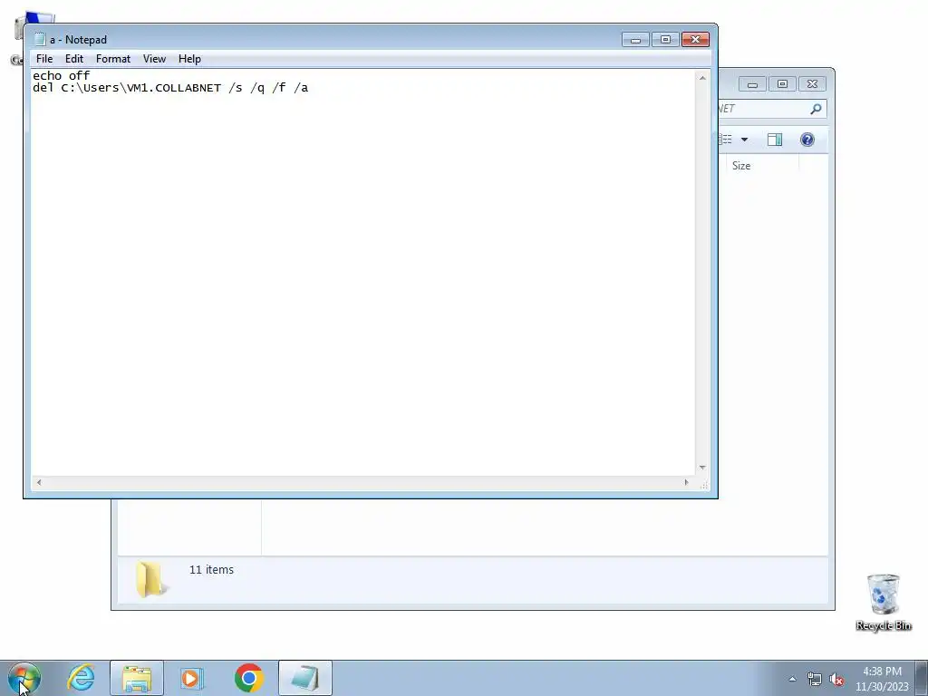This screenshot has height=696, width=928.
Task: Click the Notepad horizontal scrollbar right arrow
Action: (x=687, y=482)
